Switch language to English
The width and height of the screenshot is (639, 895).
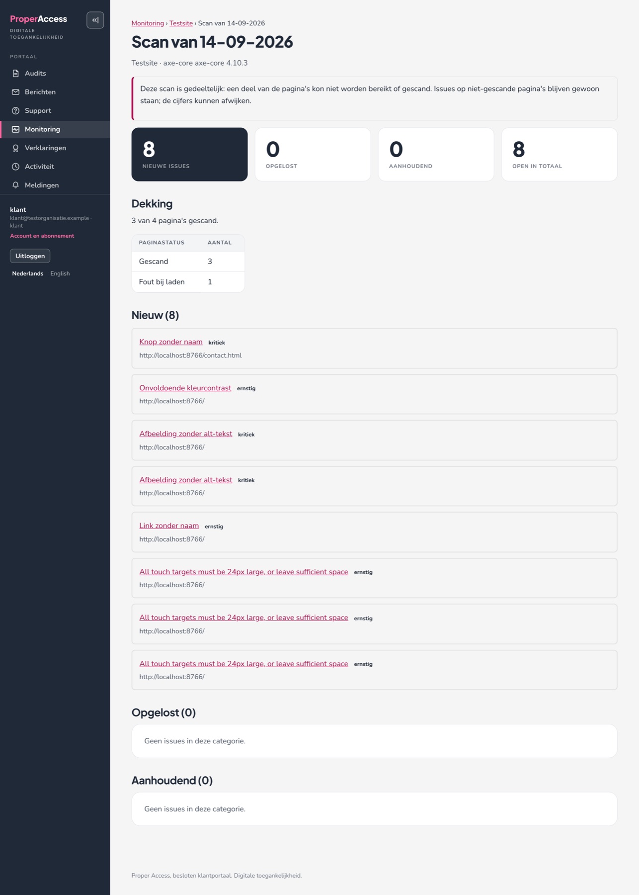(60, 273)
